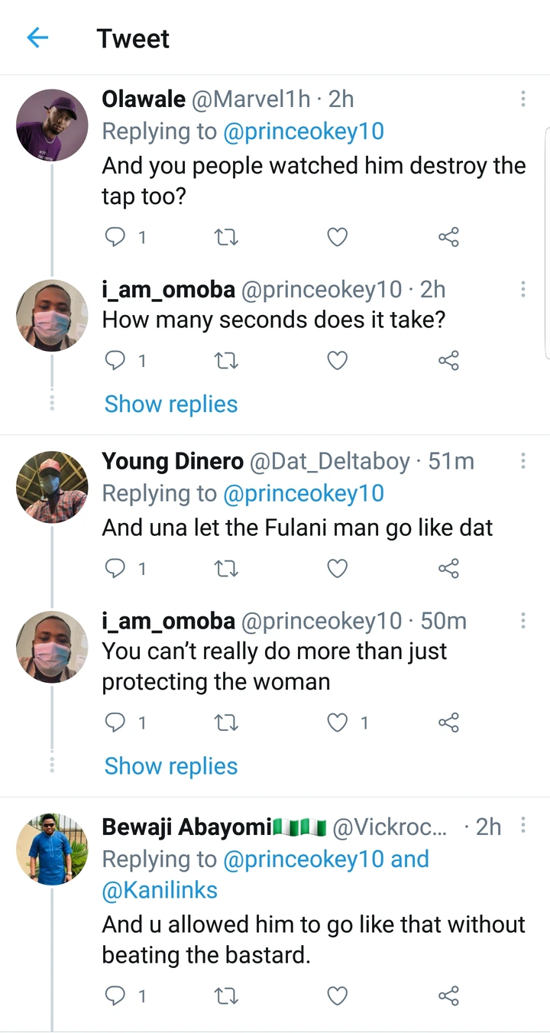Screen dimensions: 550x1033
Task: Reply to Olawale's tweet about the tap
Action: (x=115, y=238)
